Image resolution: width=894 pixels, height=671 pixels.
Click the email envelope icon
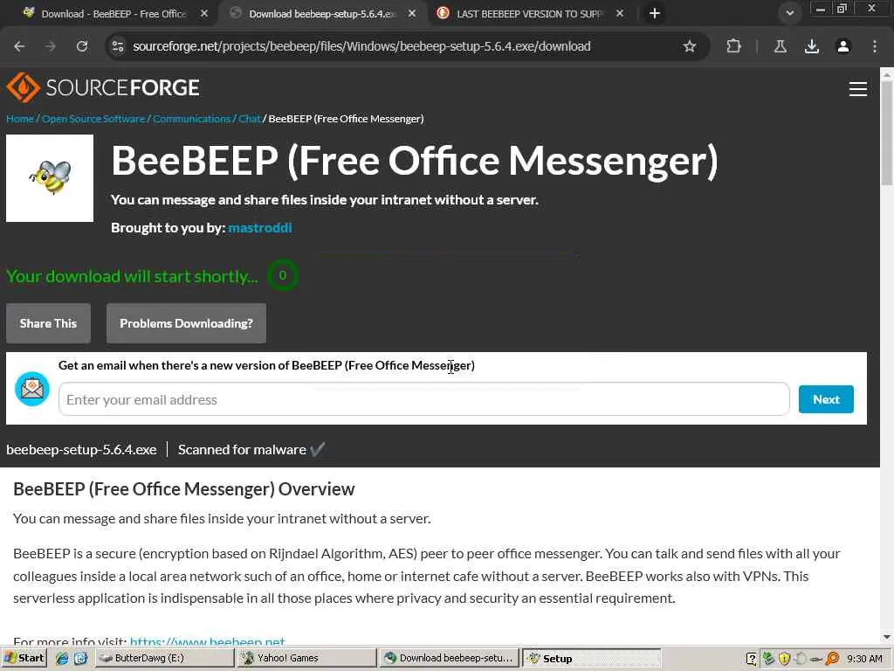coord(32,389)
